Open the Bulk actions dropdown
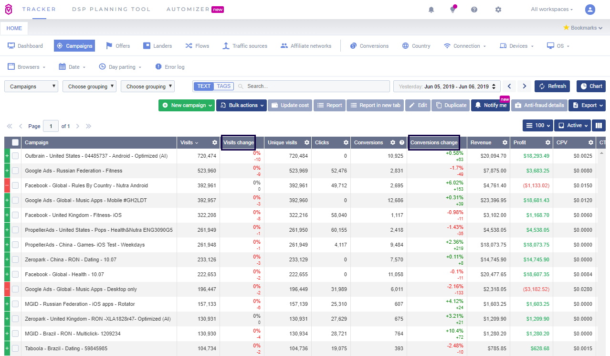The height and width of the screenshot is (356, 610). click(x=241, y=105)
